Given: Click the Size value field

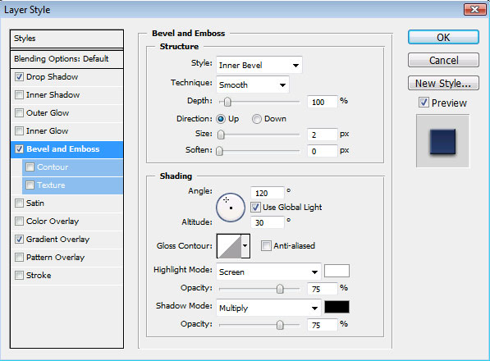Looking at the screenshot, I should pyautogui.click(x=323, y=135).
